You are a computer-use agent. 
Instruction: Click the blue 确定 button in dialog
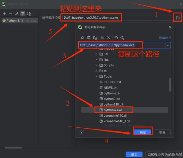click(143, 132)
